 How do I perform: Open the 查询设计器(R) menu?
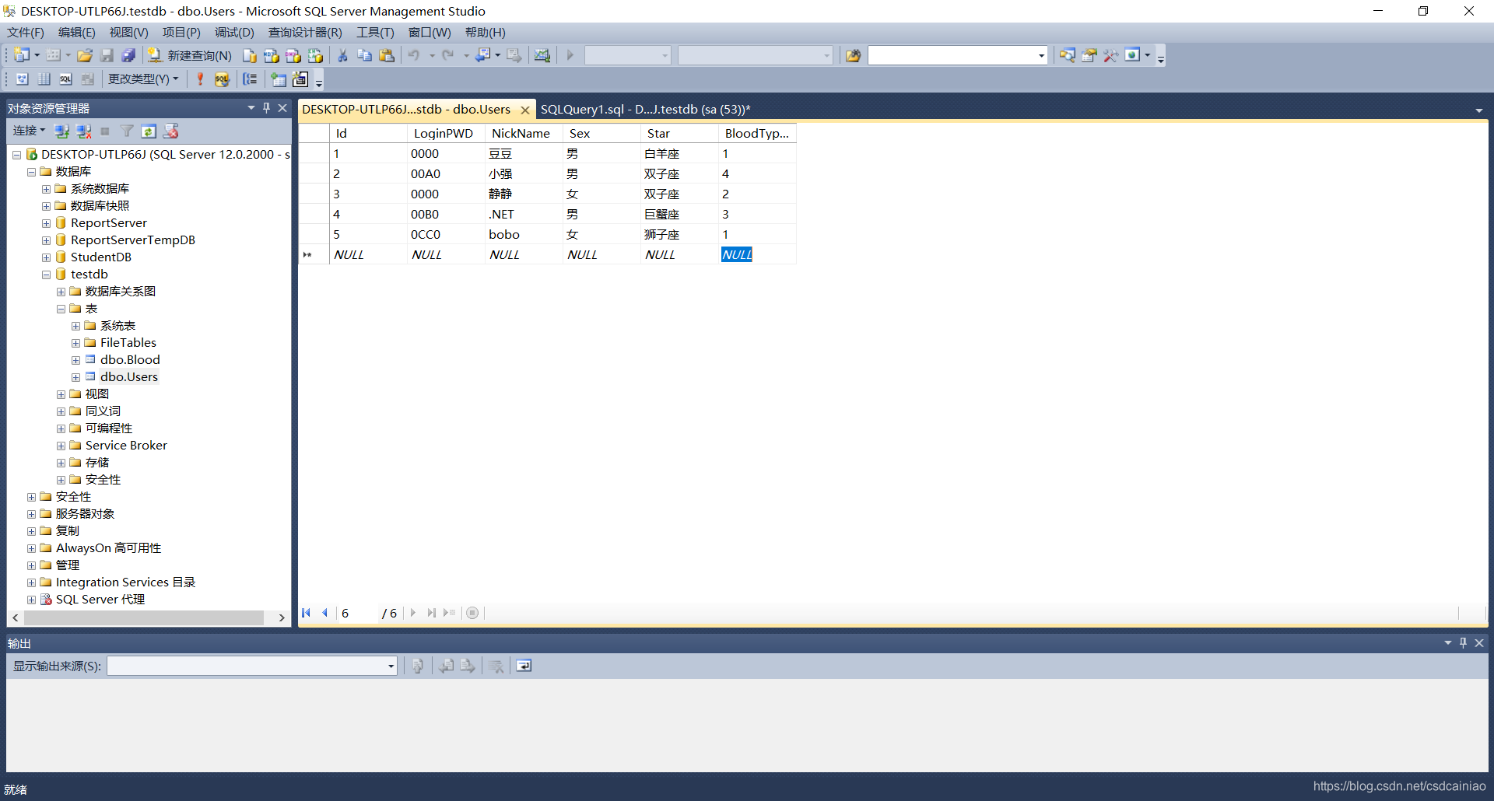[305, 32]
